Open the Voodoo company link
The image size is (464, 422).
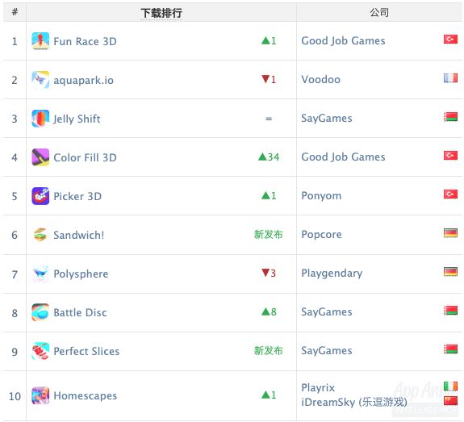point(321,80)
